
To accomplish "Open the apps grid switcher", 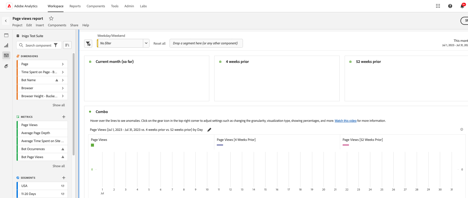I will point(438,6).
